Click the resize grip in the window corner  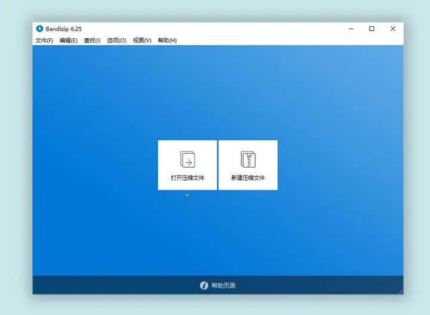(400, 292)
